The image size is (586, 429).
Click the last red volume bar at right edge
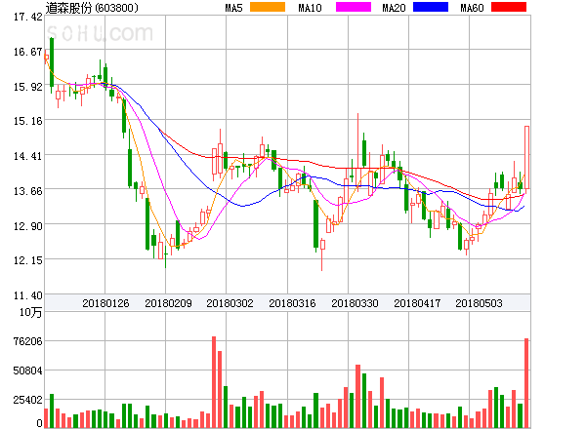[x=526, y=383]
